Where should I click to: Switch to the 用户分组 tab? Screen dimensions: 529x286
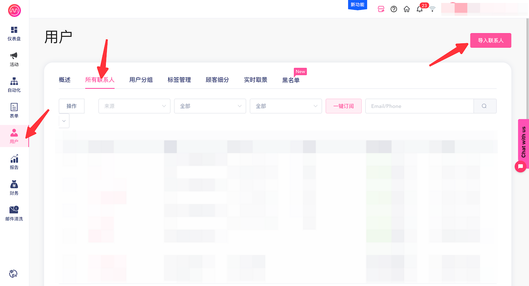tap(141, 80)
